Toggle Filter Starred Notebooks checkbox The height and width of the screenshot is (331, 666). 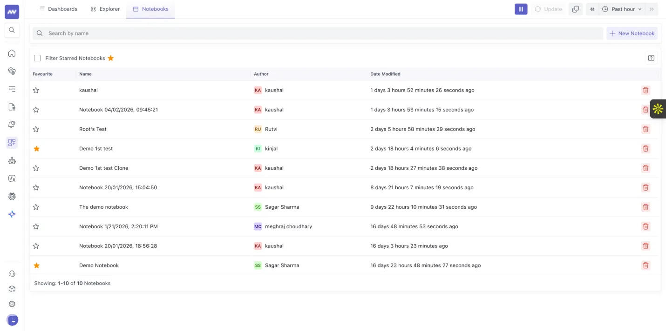coord(37,58)
